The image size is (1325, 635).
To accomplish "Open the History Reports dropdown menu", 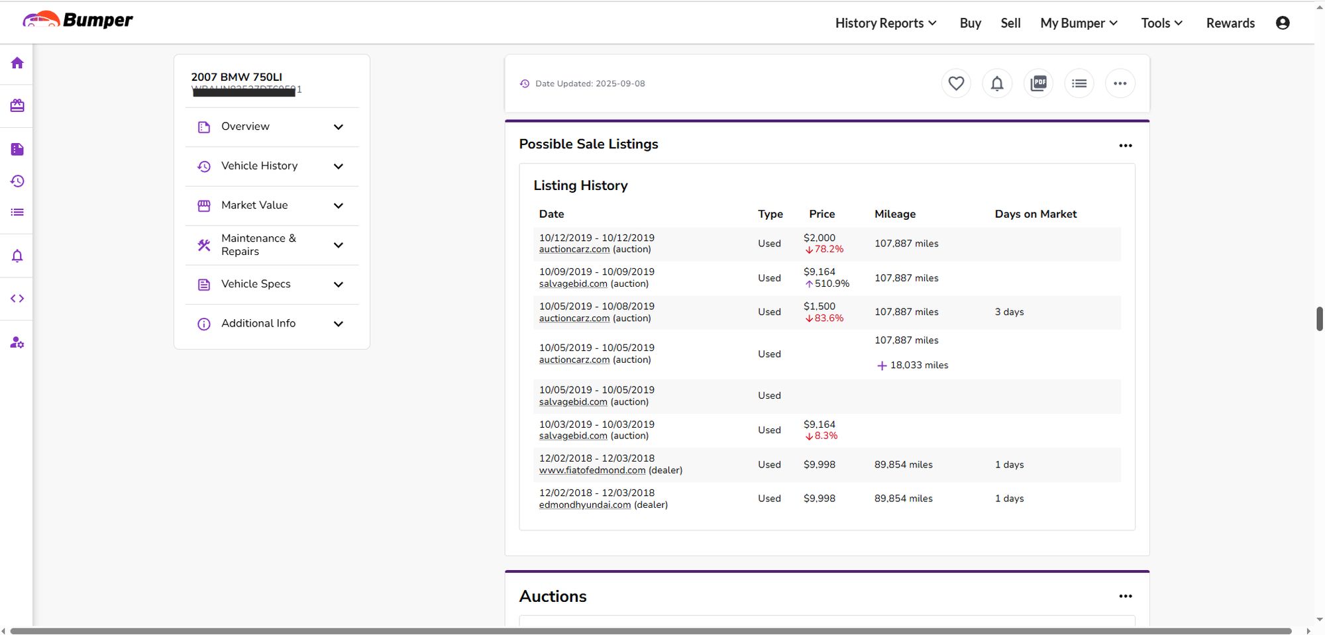I will (885, 23).
